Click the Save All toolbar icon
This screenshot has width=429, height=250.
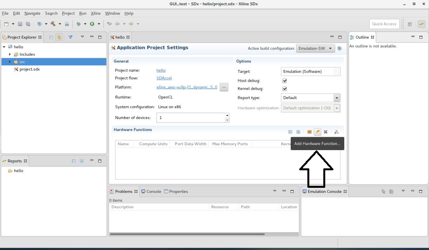(x=28, y=24)
